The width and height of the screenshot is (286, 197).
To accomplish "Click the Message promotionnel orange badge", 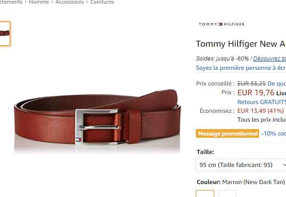I will (227, 134).
